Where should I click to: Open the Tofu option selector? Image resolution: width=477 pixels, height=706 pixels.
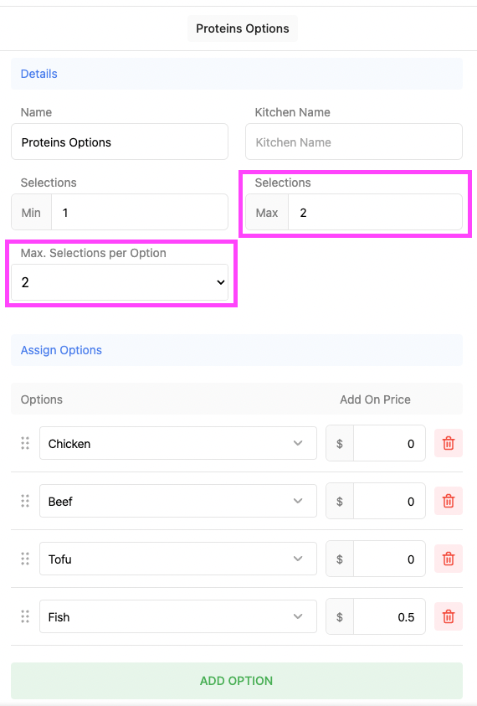[x=178, y=559]
